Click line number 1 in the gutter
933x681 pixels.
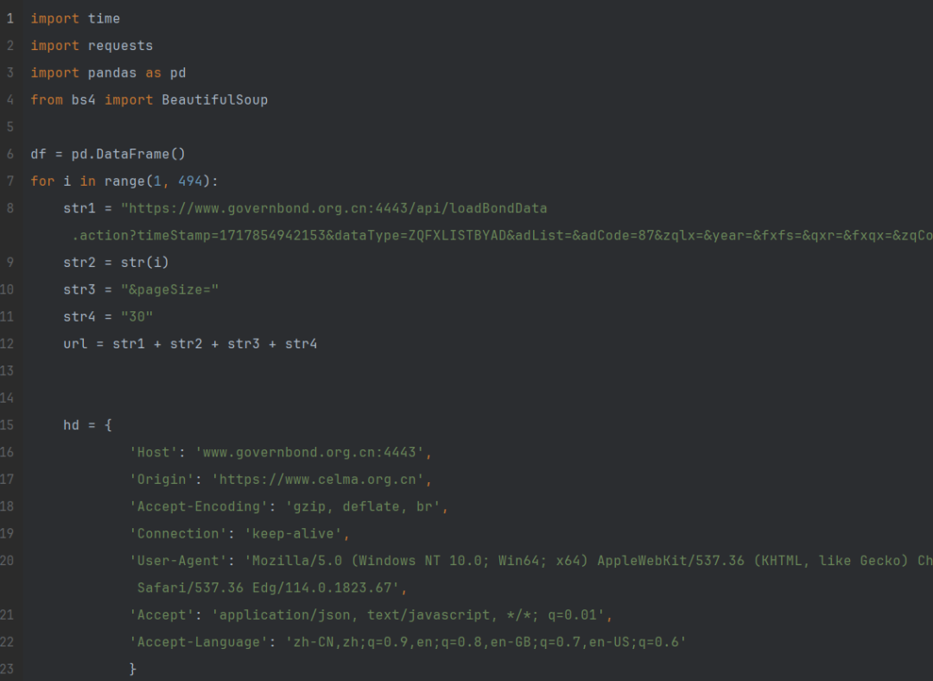(x=10, y=18)
